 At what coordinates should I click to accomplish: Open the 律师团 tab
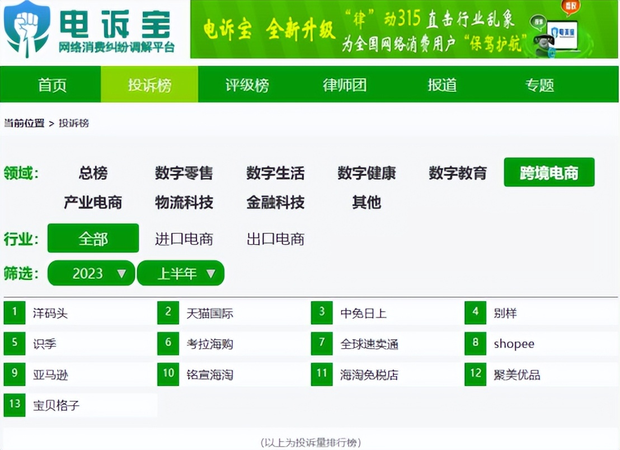[344, 85]
